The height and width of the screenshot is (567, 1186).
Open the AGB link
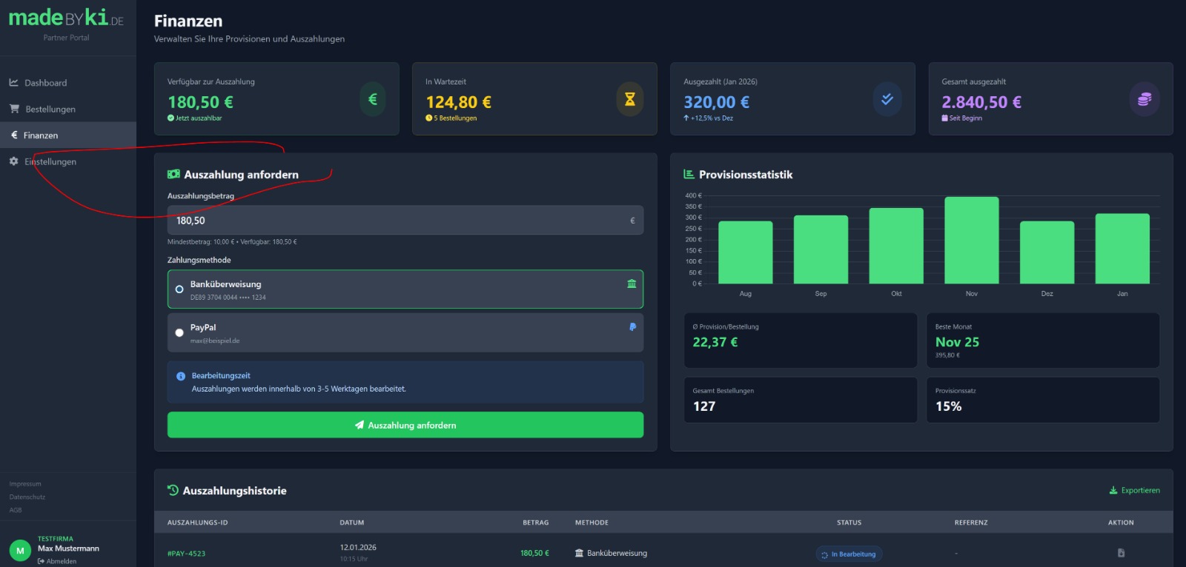click(x=16, y=510)
